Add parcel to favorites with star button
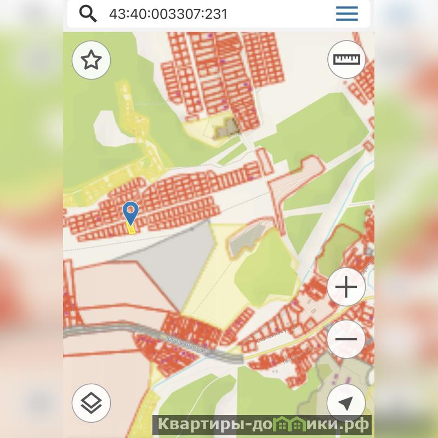This screenshot has height=438, width=438. point(92,60)
